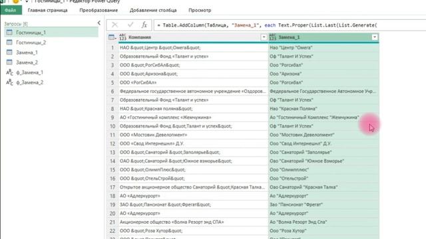Cancel formula edit with X icon
This screenshot has height=239, width=426.
pyautogui.click(x=114, y=25)
